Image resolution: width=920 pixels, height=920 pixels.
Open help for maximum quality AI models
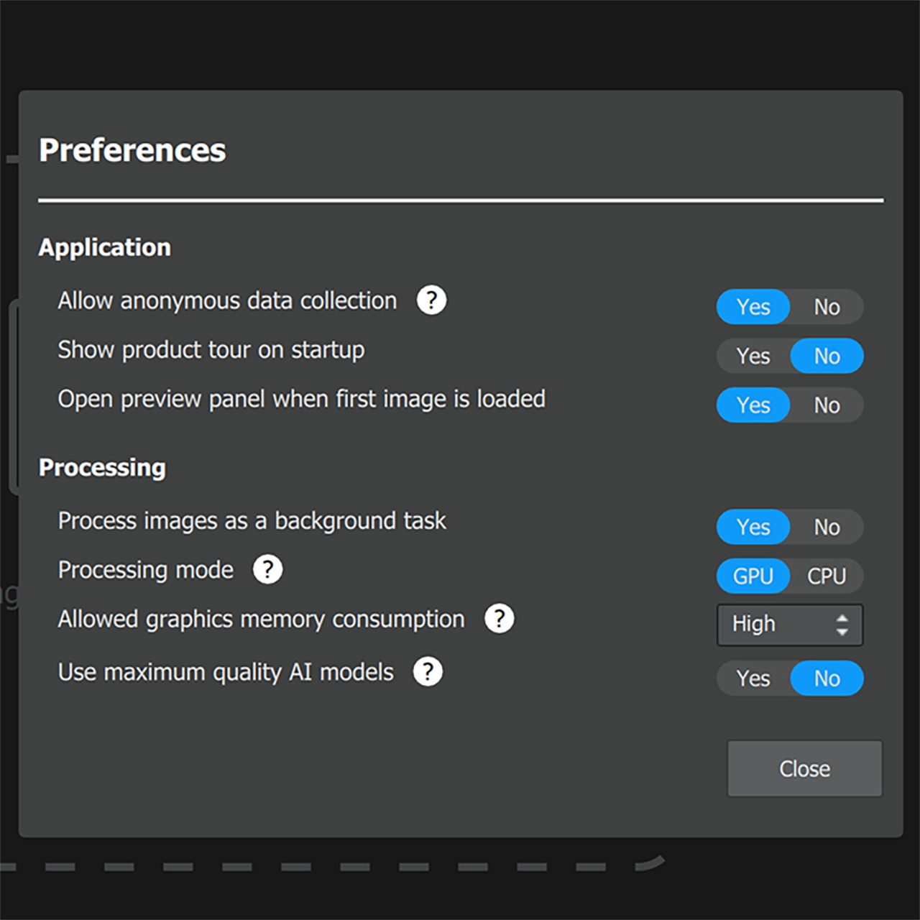[428, 672]
